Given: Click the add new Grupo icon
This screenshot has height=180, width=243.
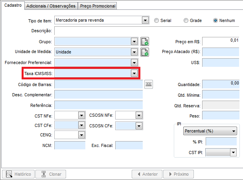Looking at the screenshot, I should 145,41.
